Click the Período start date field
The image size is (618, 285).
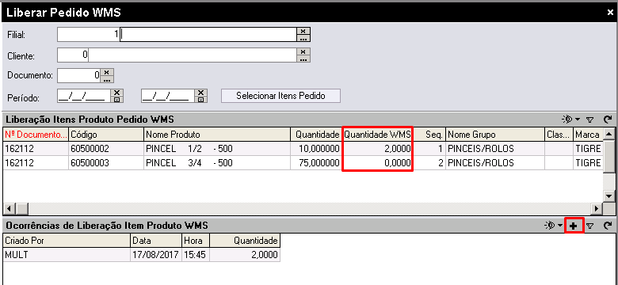[84, 96]
